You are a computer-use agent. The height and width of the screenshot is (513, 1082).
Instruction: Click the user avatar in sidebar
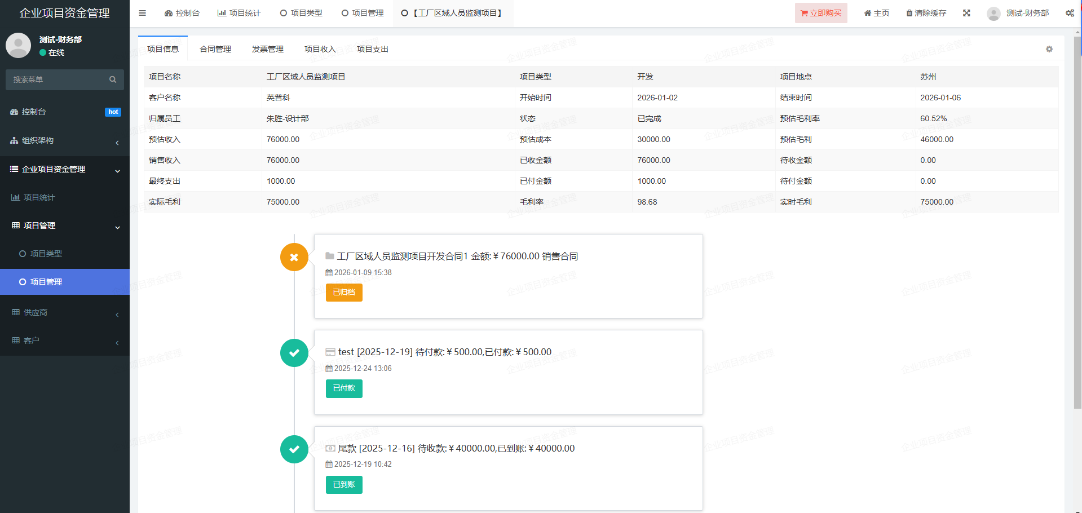pyautogui.click(x=19, y=46)
